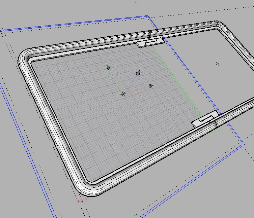The image size is (254, 218).
Task: Click the green axis arrow cone handle
Action: pyautogui.click(x=108, y=67)
